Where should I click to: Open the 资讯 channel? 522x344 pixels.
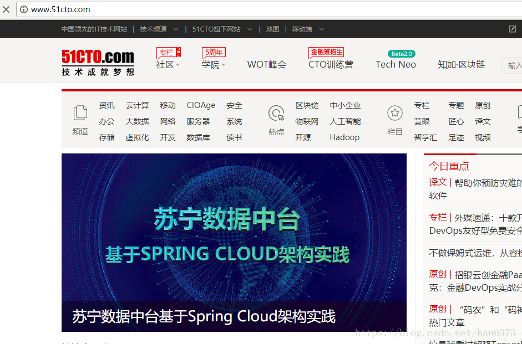click(107, 105)
